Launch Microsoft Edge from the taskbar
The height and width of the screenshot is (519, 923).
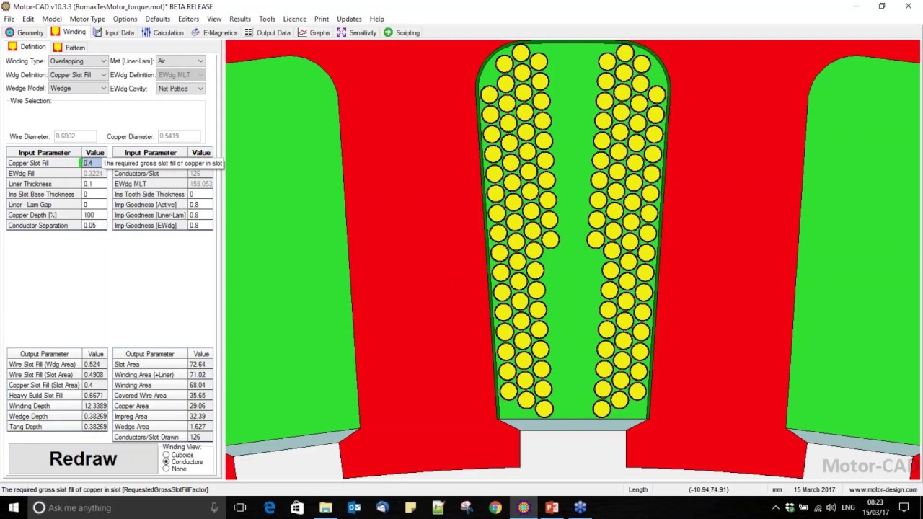click(269, 507)
